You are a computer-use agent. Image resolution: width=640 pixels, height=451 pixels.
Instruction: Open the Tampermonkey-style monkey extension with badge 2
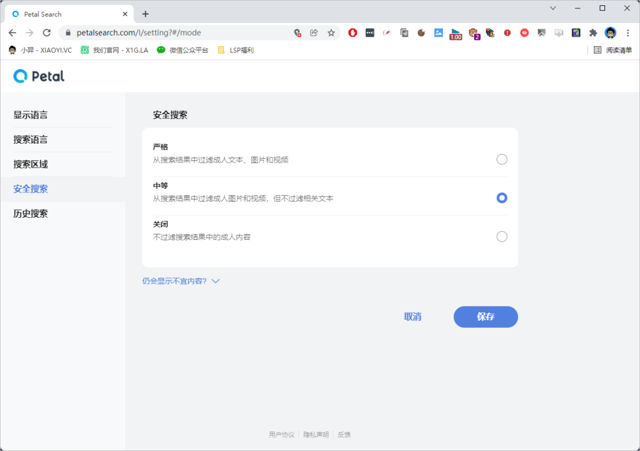[473, 33]
